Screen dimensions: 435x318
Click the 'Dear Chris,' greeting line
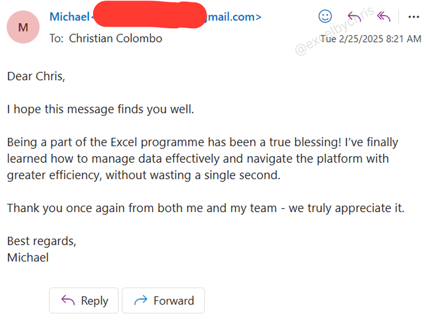(36, 76)
